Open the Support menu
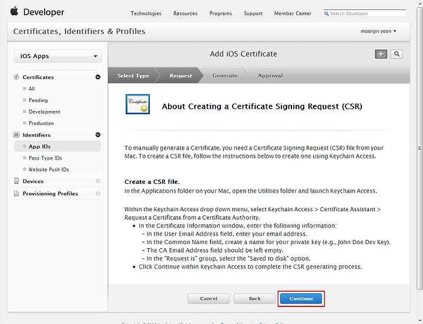The height and width of the screenshot is (324, 423). click(x=253, y=14)
